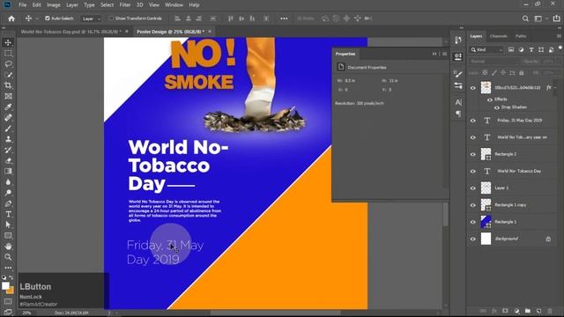
Task: Hide the Rectangle 2 layer
Action: 473,155
